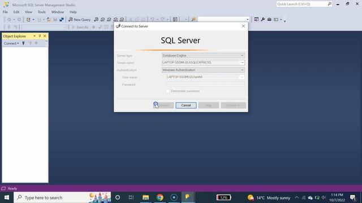Click the Object Explorer connect plug icon
362x203 pixels.
pyautogui.click(x=23, y=43)
